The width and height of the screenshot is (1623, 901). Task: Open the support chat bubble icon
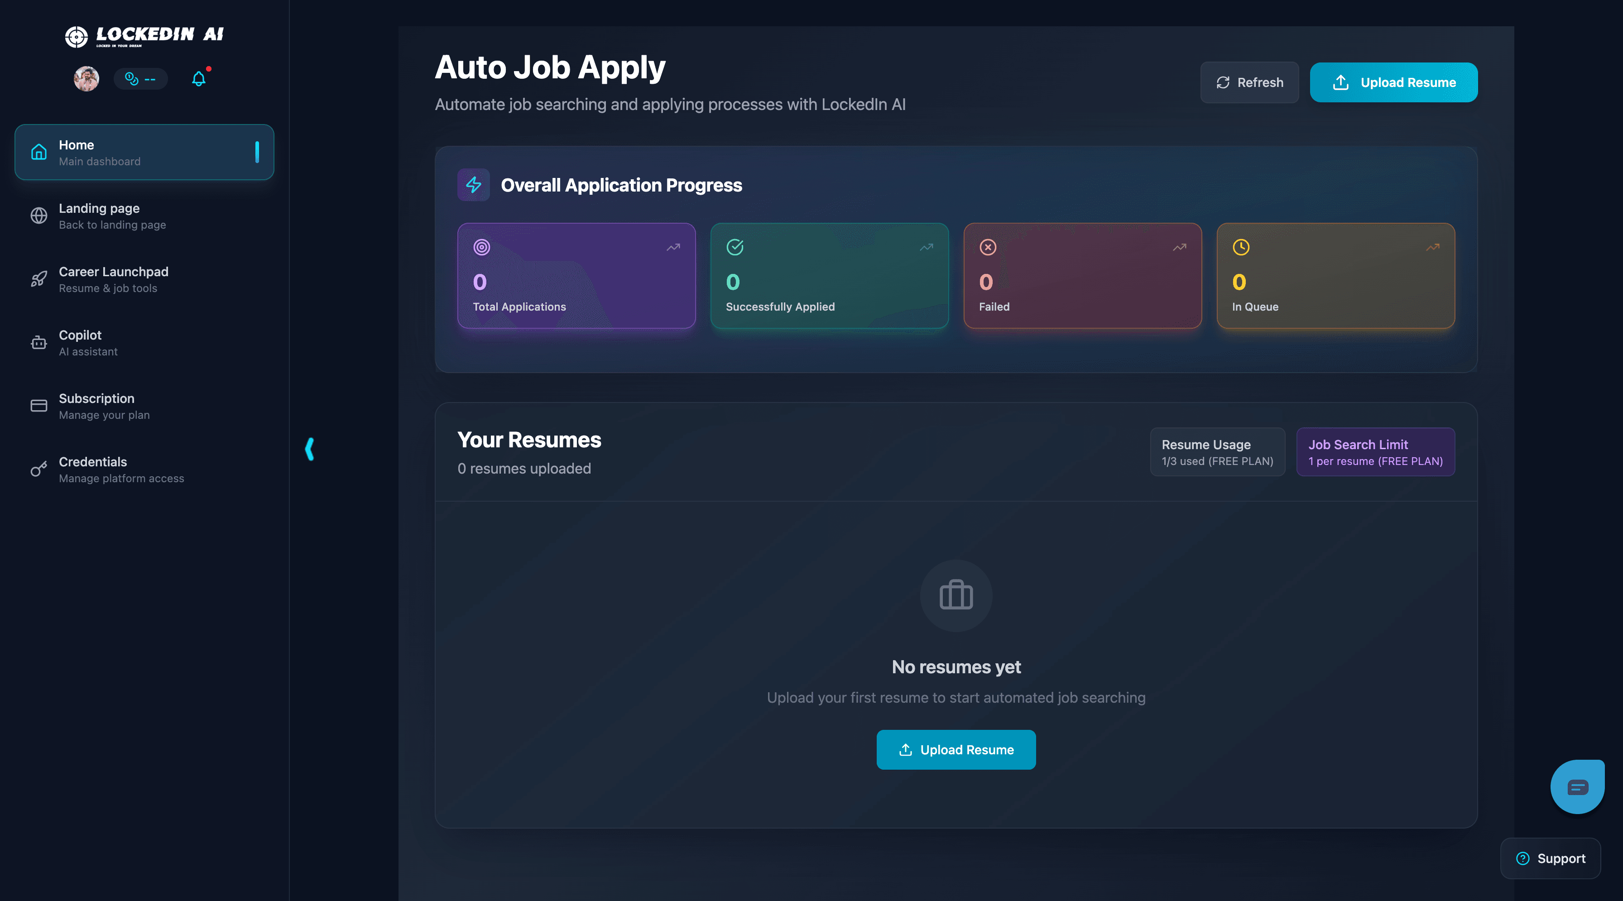(x=1578, y=786)
